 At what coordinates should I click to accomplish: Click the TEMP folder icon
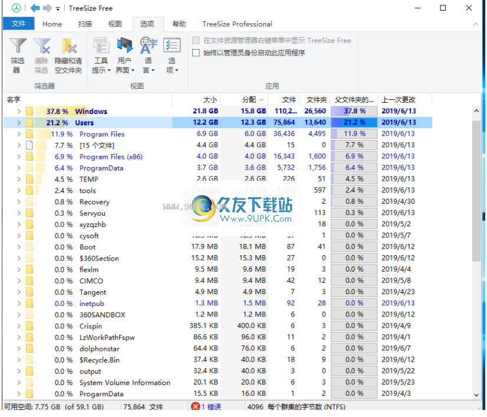29,179
